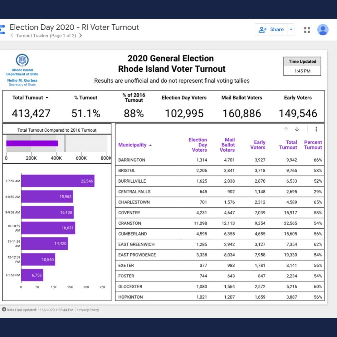Sort by Election Day Voters column header
Screen dimensions: 337x337
pos(198,145)
